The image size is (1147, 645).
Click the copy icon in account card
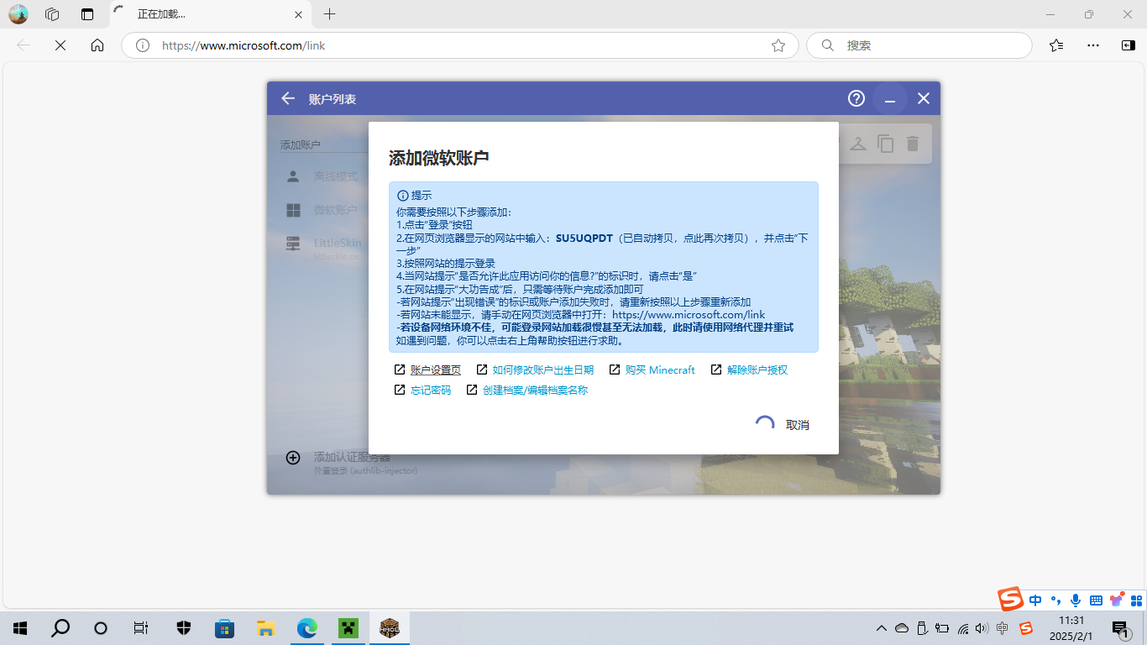coord(886,144)
